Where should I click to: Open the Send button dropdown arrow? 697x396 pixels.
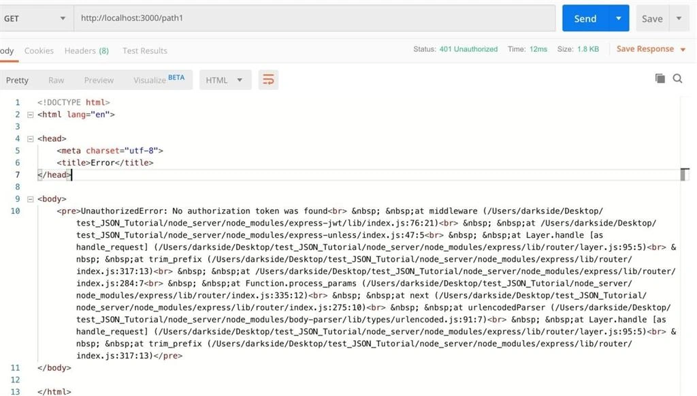[x=618, y=18]
